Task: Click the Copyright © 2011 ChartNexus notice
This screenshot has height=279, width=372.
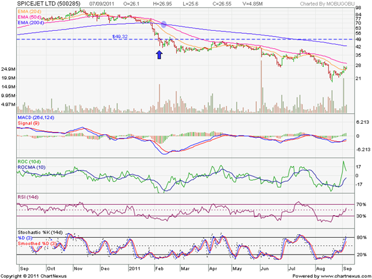Action: 34,276
